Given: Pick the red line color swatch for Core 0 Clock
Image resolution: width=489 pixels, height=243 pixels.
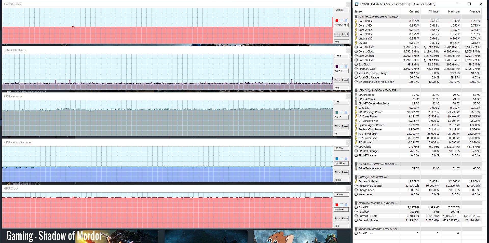Looking at the screenshot, I should [337, 20].
